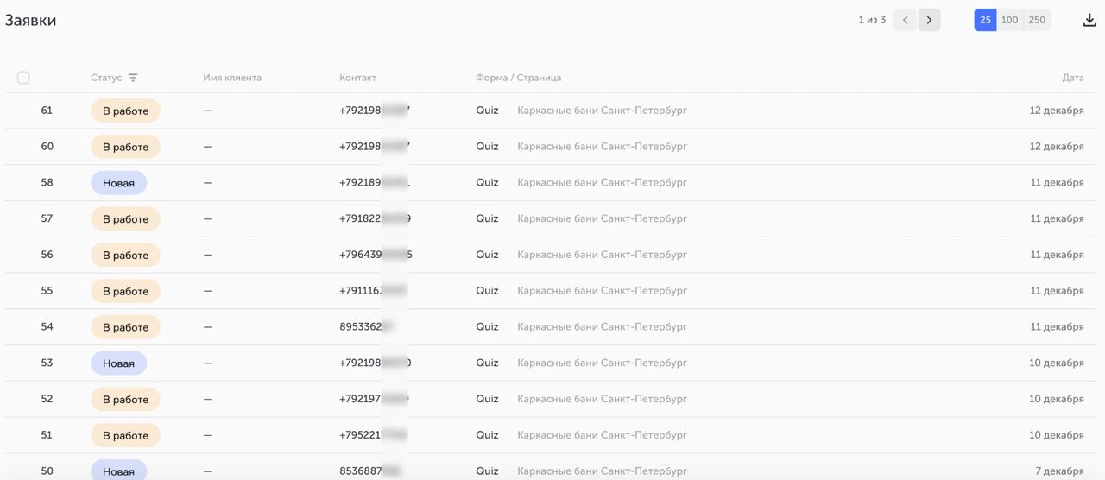Change the Новая status of lead 58

118,183
